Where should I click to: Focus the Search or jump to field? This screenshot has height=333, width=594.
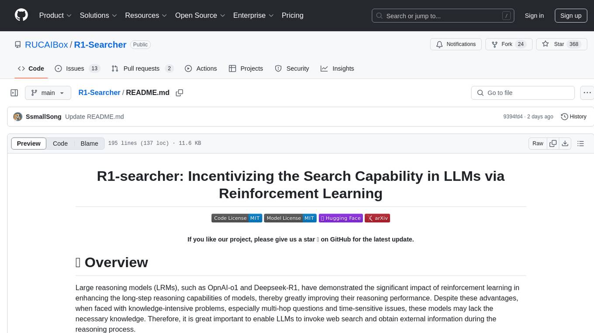tap(444, 16)
